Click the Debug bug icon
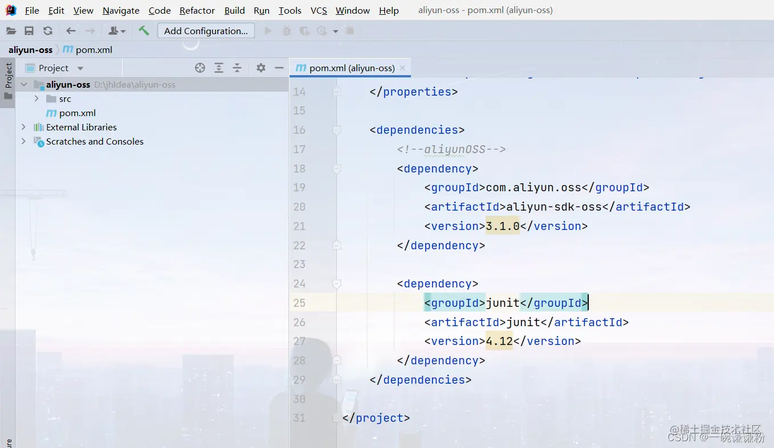This screenshot has width=774, height=448. (287, 31)
